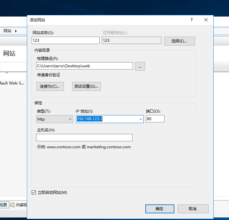
Task: Click the sort arrow above the site list
Action: [x=7, y=73]
